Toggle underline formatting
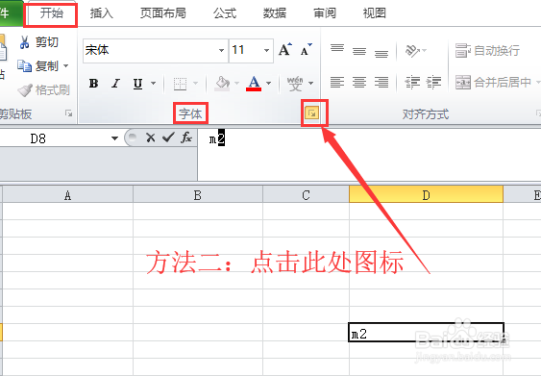 coord(137,84)
